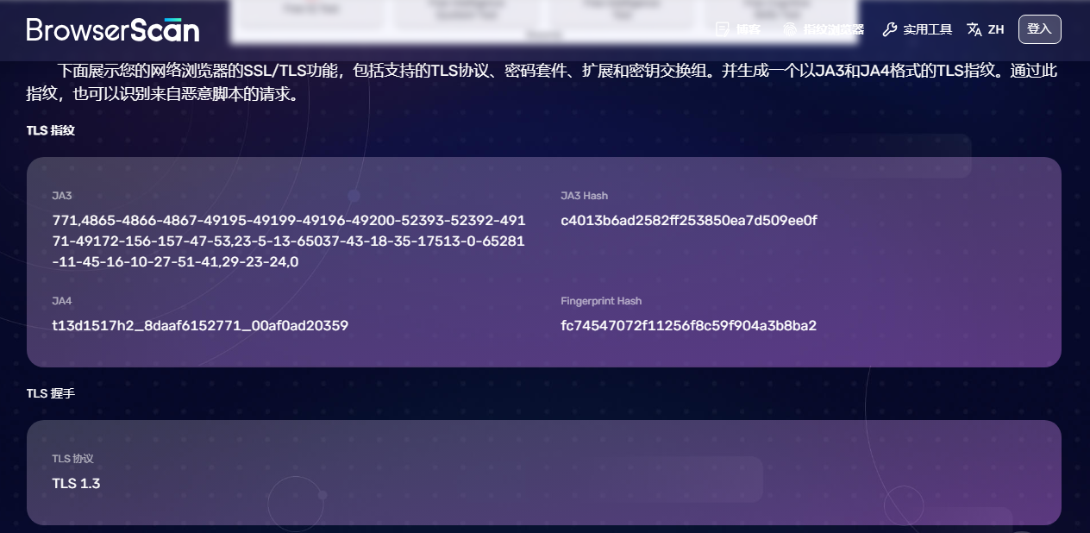Image resolution: width=1090 pixels, height=533 pixels.
Task: Click the blog notepad icon
Action: [722, 28]
